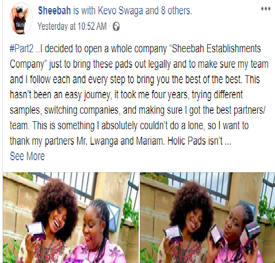Click the globe public privacy icon
This screenshot has height=263, width=275.
coord(116,26)
